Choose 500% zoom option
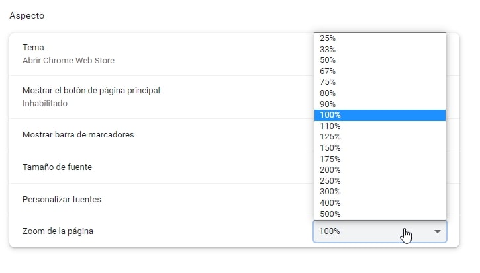This screenshot has width=480, height=273. click(380, 214)
